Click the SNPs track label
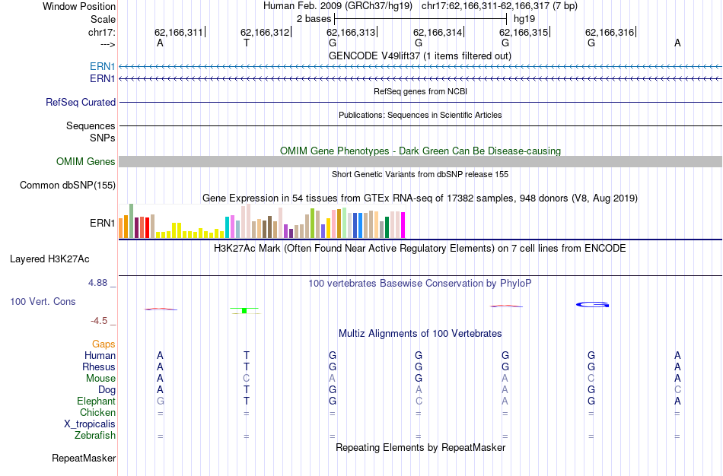Image resolution: width=723 pixels, height=476 pixels. 103,138
